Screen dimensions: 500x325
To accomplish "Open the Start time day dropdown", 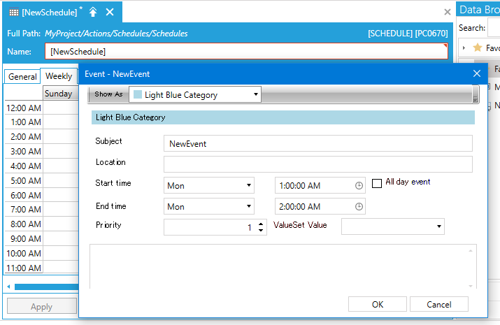I will point(249,186).
